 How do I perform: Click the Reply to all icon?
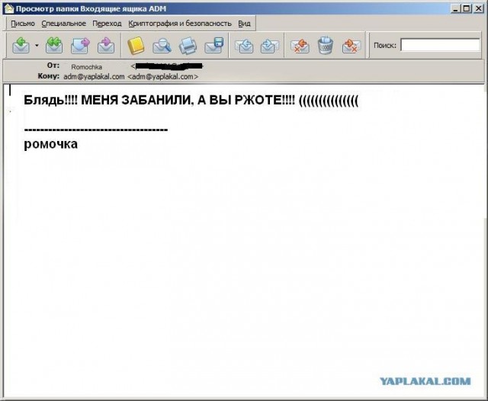pos(54,46)
